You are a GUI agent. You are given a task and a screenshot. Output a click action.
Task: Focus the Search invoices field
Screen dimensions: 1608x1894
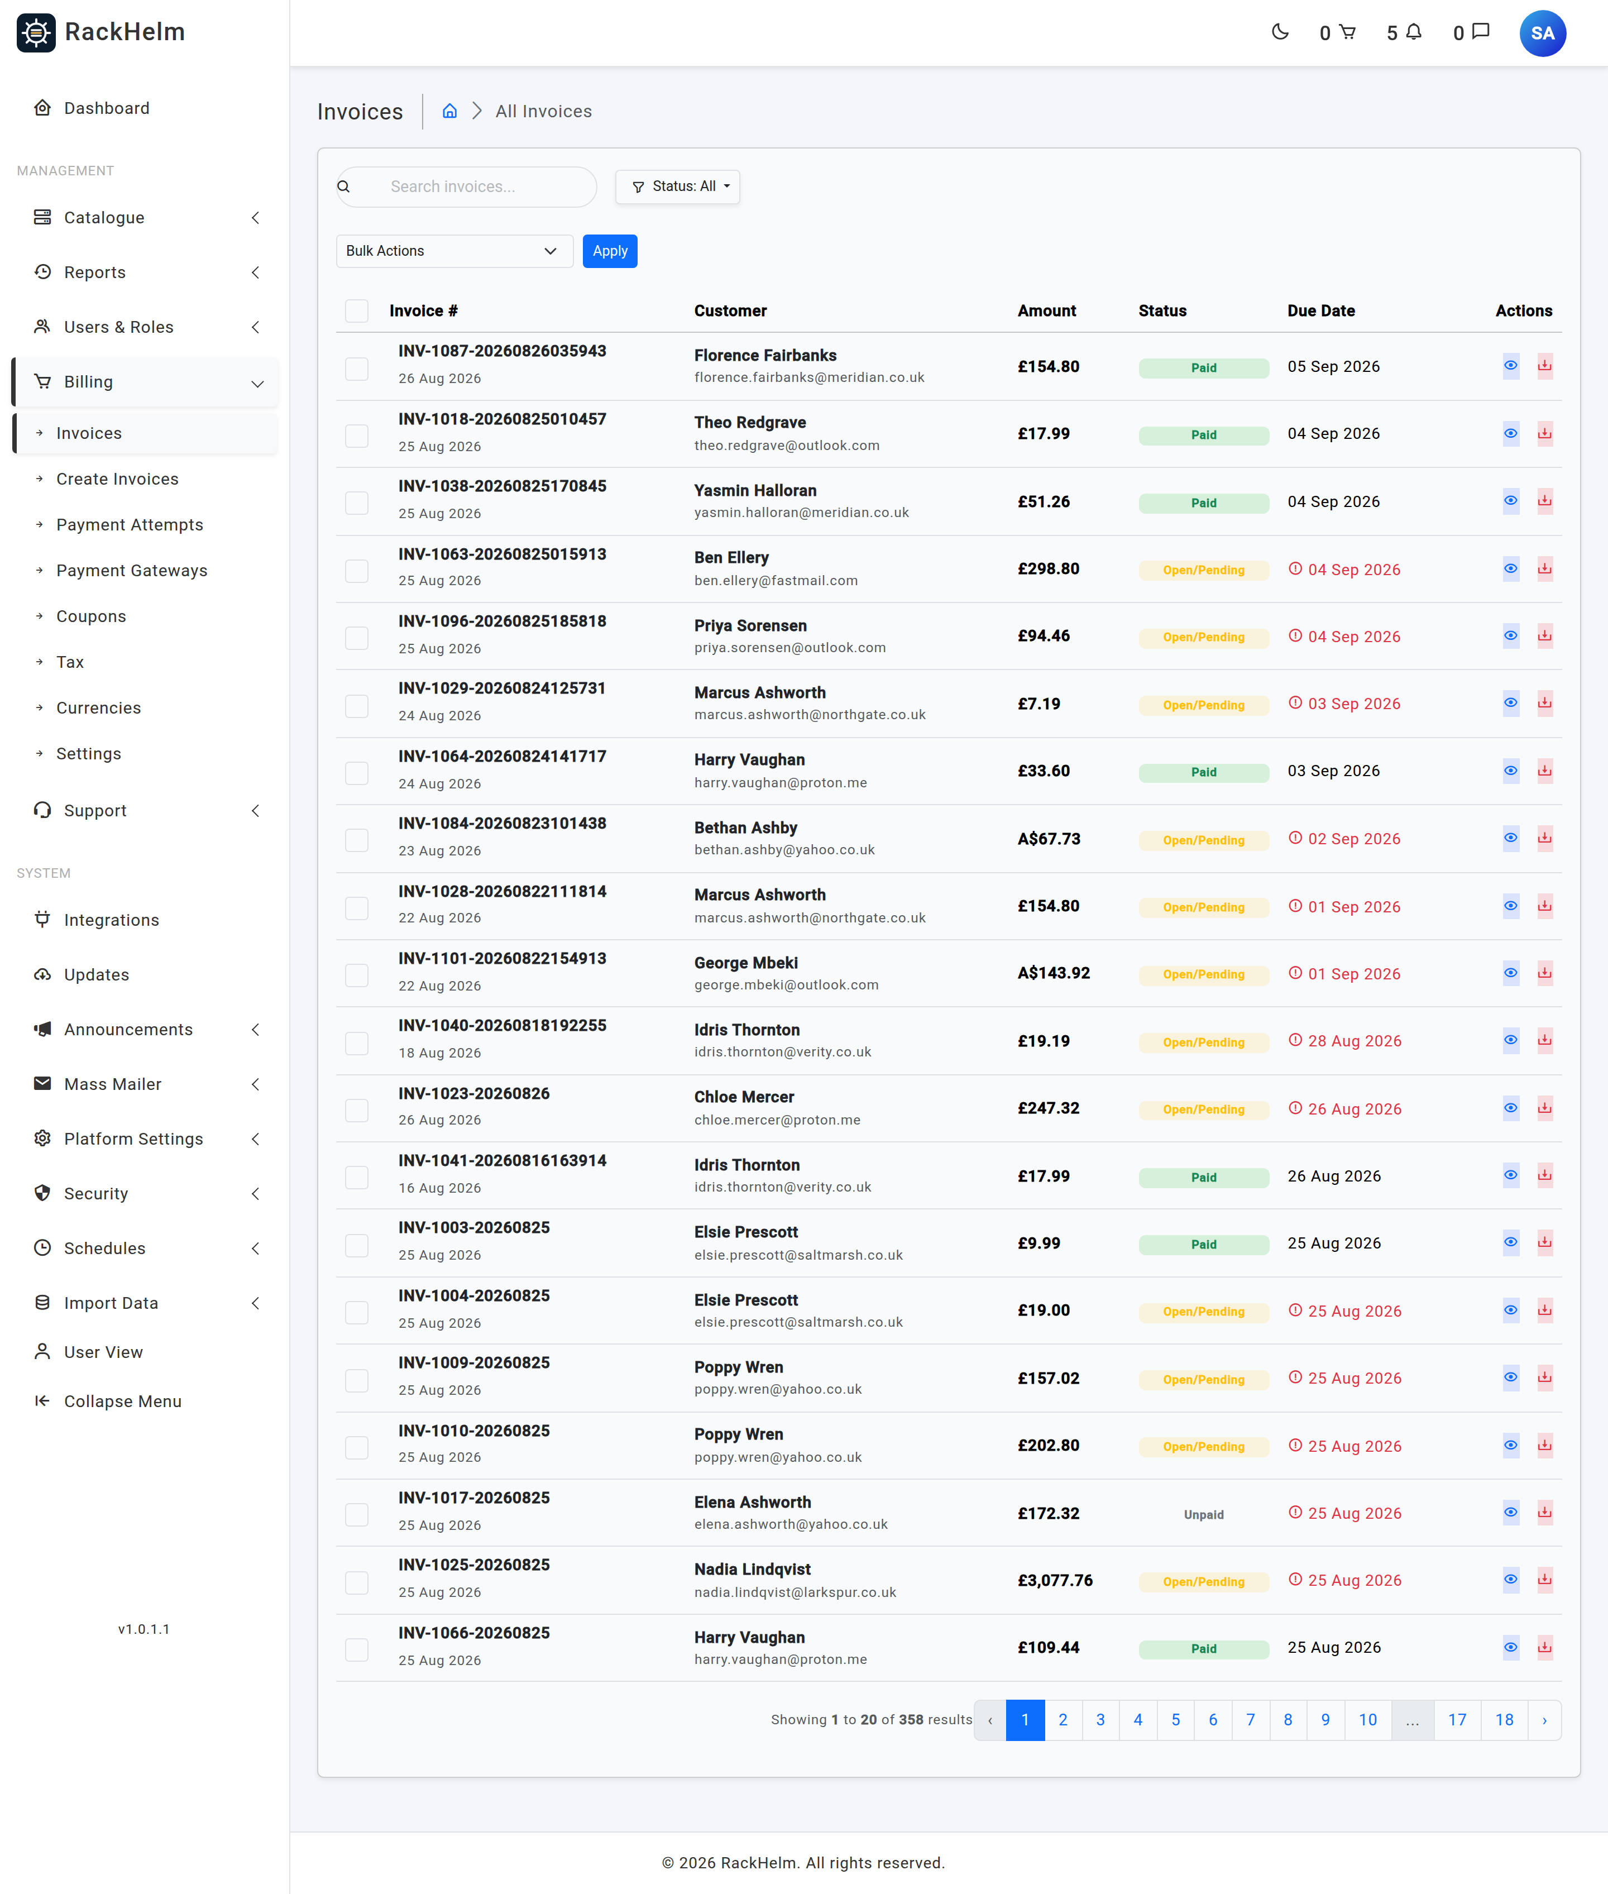click(467, 187)
